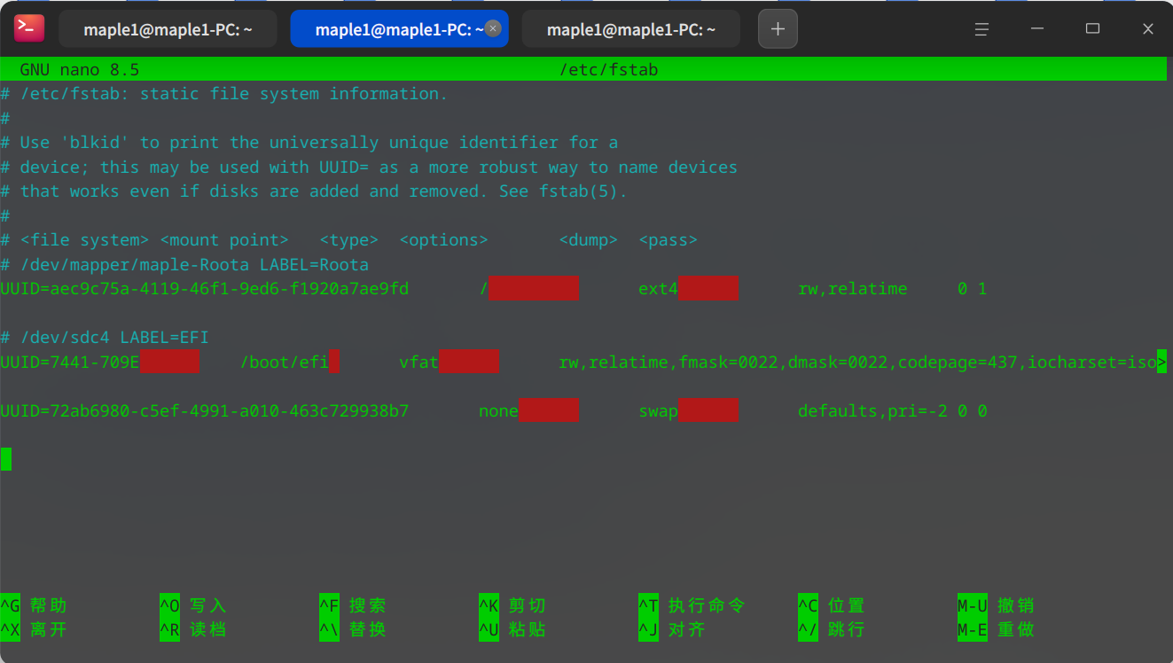Click the ^C 位置 position shortcut
The image size is (1173, 663).
[x=832, y=605]
